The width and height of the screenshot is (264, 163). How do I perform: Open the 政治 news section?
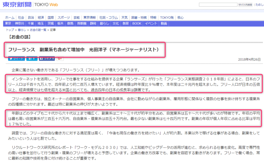(x=31, y=17)
